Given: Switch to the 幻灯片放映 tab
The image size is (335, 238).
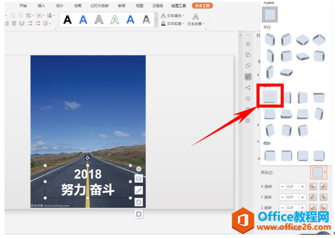Looking at the screenshot, I should (99, 6).
